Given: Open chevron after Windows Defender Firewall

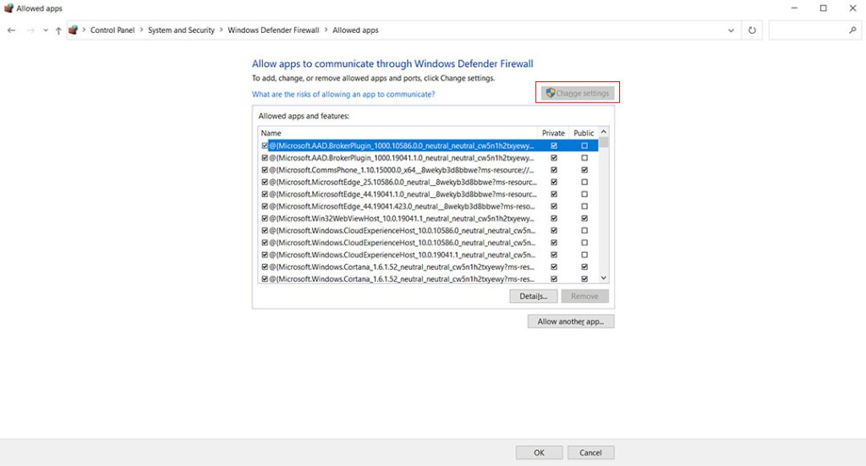Looking at the screenshot, I should [326, 30].
